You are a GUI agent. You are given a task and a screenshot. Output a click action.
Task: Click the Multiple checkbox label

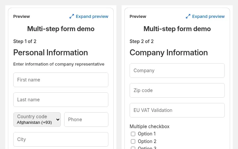149,126
